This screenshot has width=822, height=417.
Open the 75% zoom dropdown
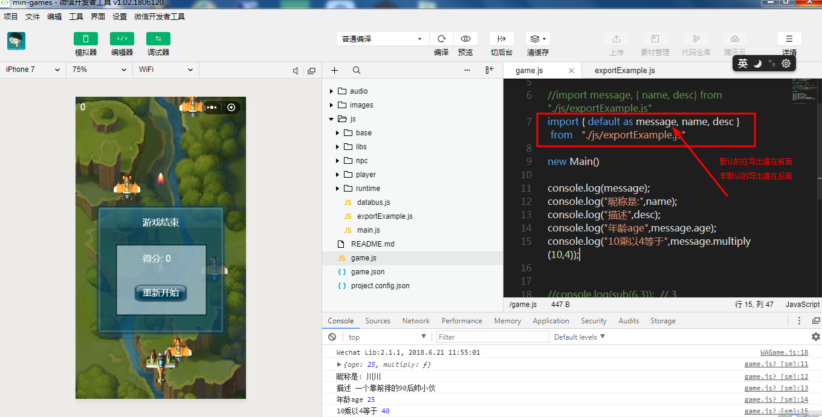(99, 69)
